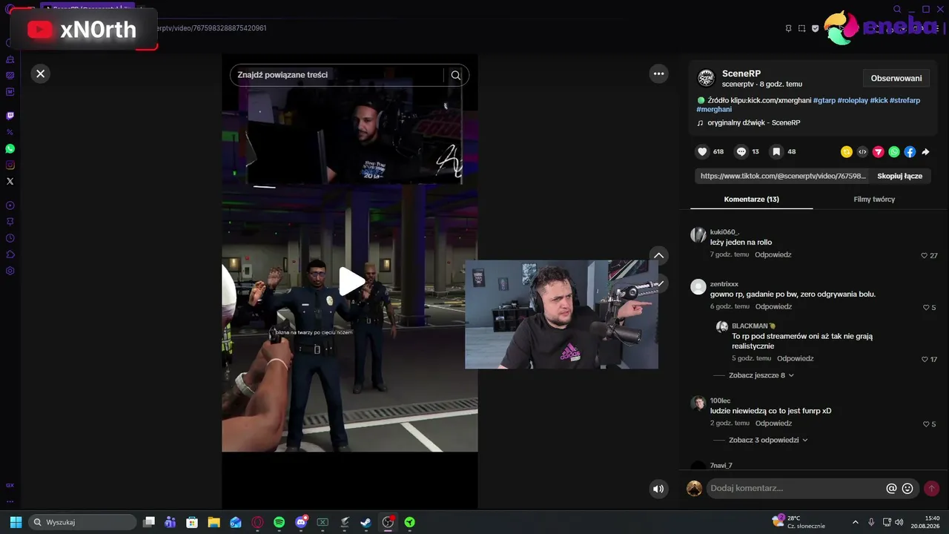Reply to BLACKMAN's comment
The image size is (949, 534).
(x=795, y=358)
